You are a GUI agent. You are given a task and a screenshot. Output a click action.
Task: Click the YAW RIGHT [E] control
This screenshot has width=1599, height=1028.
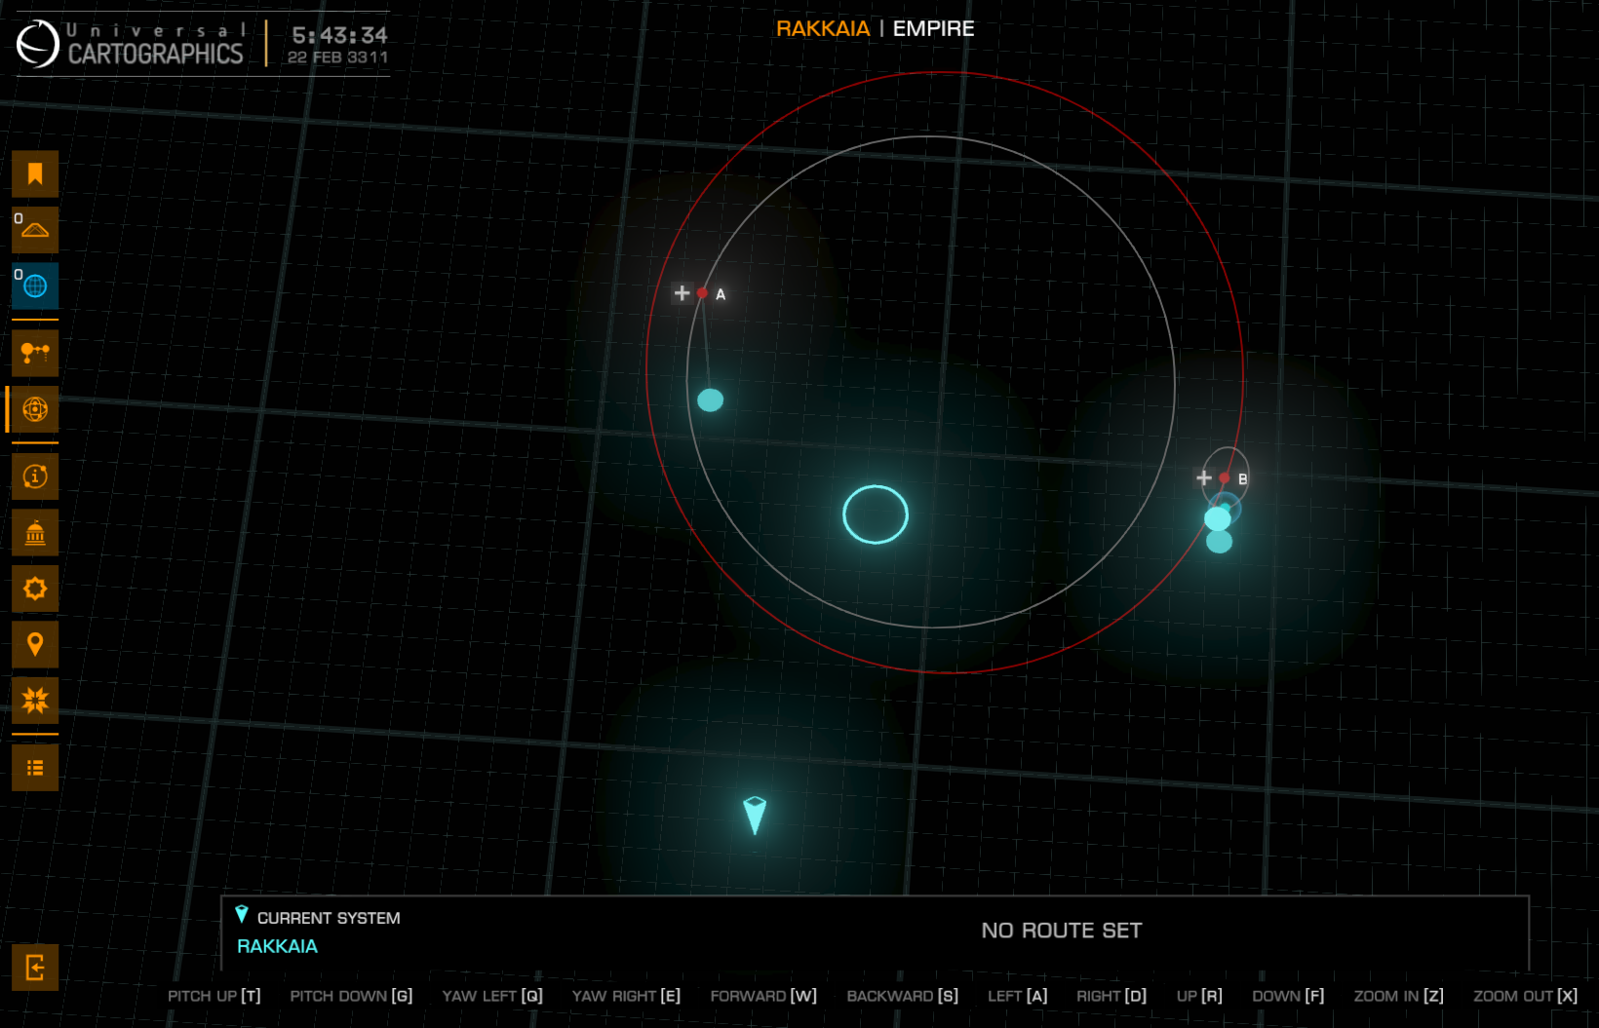(626, 996)
